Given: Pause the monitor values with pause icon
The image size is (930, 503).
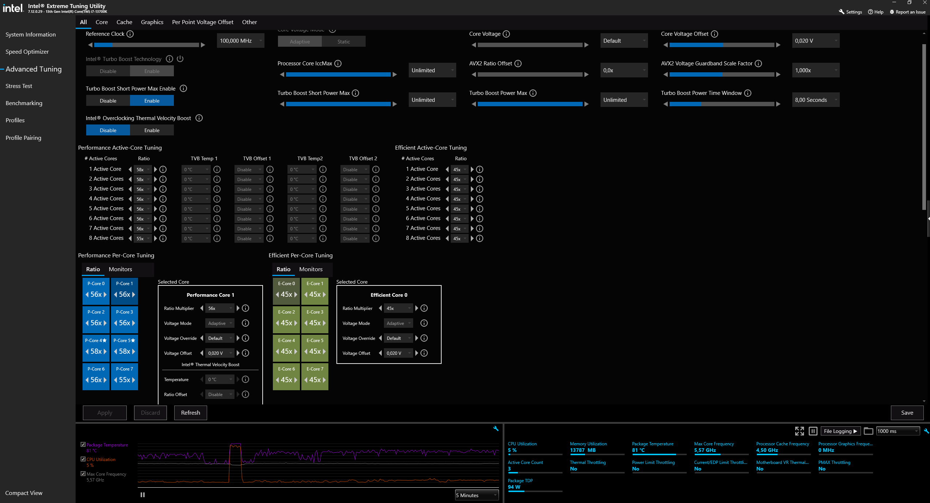Looking at the screenshot, I should pyautogui.click(x=813, y=431).
